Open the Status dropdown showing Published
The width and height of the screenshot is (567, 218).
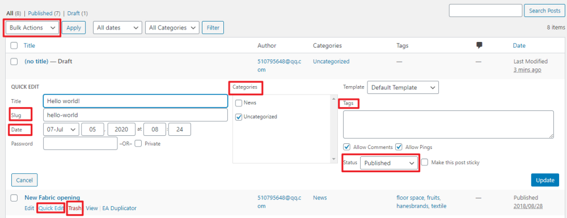389,163
